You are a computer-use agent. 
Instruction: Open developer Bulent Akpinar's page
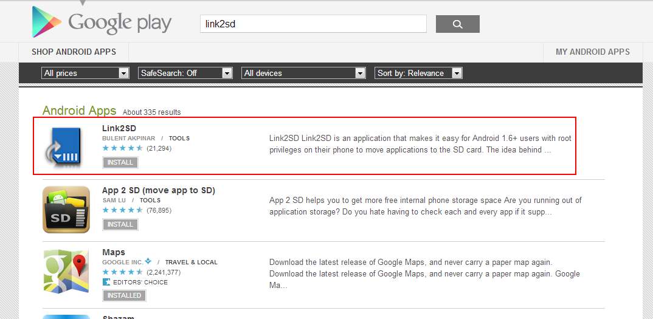point(129,139)
